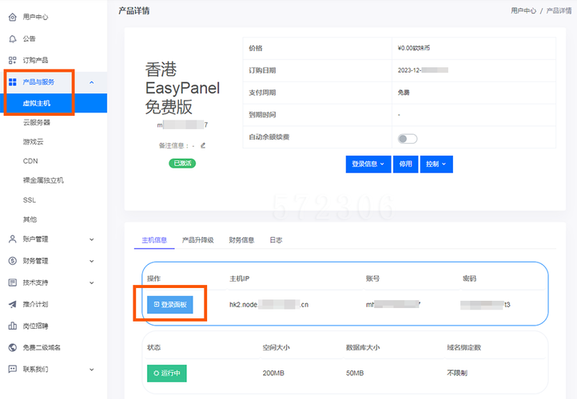Open 订购产品 from the sidebar
The image size is (577, 399).
click(x=35, y=61)
